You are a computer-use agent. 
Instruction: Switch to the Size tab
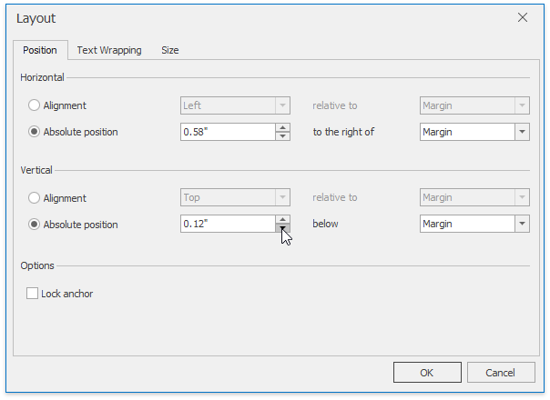170,50
